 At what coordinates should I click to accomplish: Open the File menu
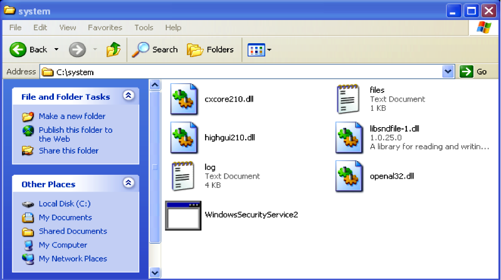coord(15,28)
